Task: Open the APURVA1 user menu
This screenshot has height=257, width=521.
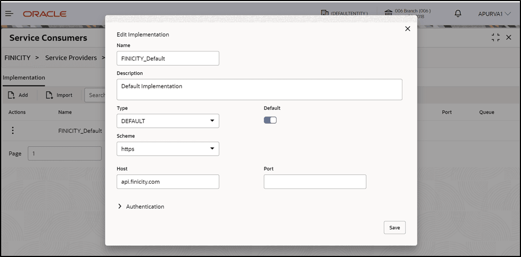Action: coord(494,14)
